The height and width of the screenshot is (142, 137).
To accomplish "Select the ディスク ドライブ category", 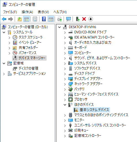I will coord(84,74).
